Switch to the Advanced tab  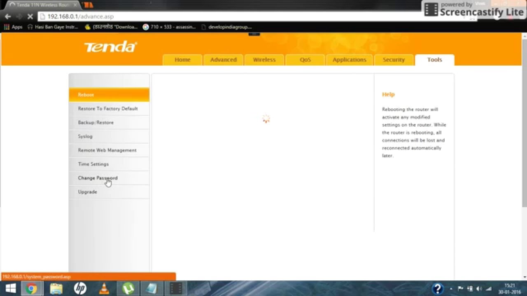pos(223,60)
